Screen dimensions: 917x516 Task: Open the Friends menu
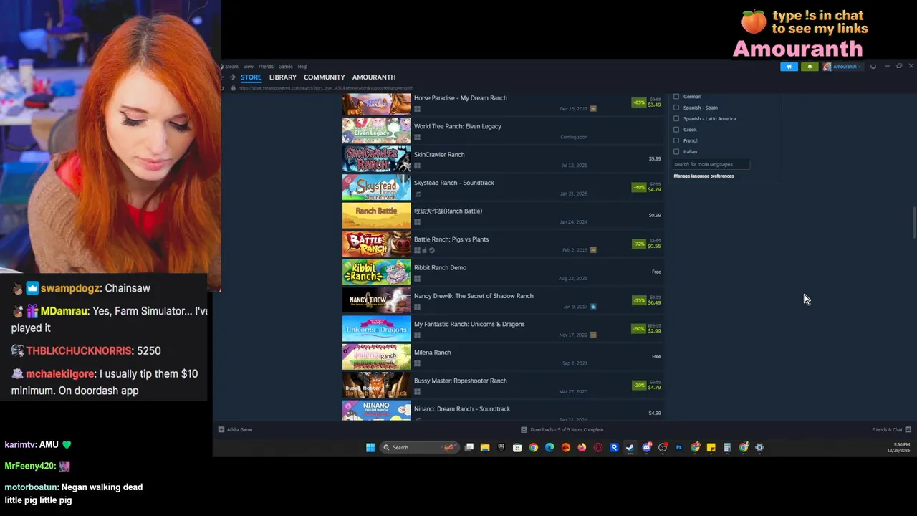click(x=266, y=67)
